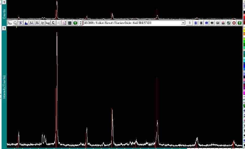
Task: Select the zoom magnifier tool
Action: (x=15, y=23)
